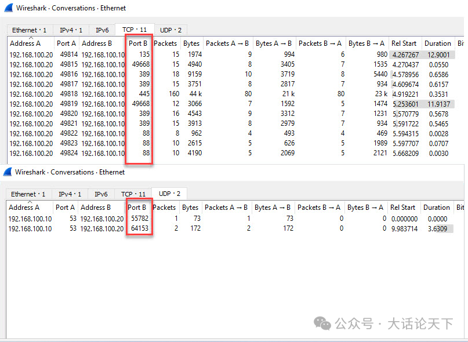Select the active UDP · 2 tab in the UDP-active window
468x342 pixels.
coord(169,194)
